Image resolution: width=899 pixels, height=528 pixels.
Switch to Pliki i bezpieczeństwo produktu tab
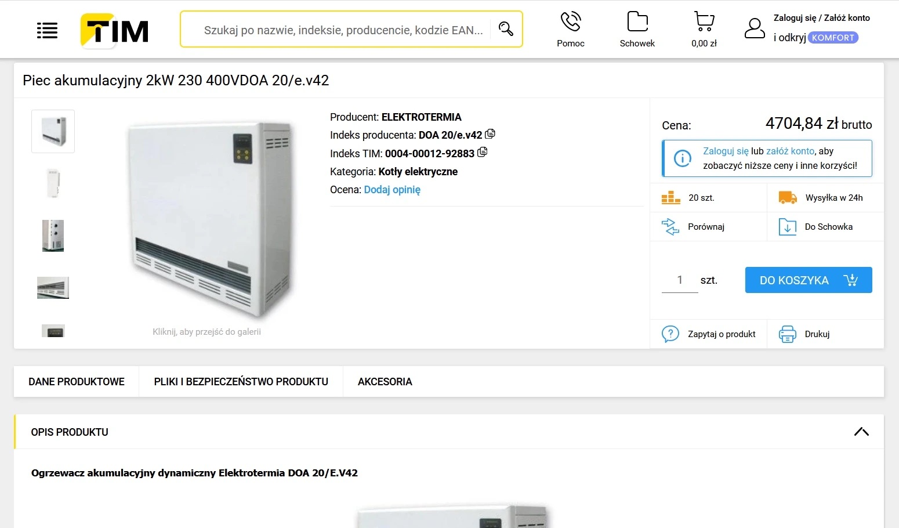[x=241, y=382]
